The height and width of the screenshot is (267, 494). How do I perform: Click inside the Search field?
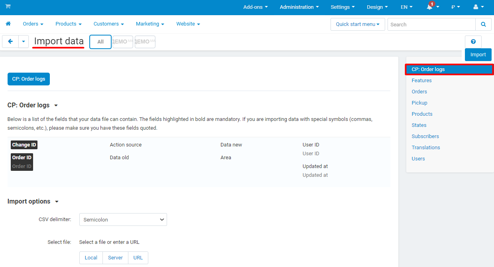tap(431, 24)
